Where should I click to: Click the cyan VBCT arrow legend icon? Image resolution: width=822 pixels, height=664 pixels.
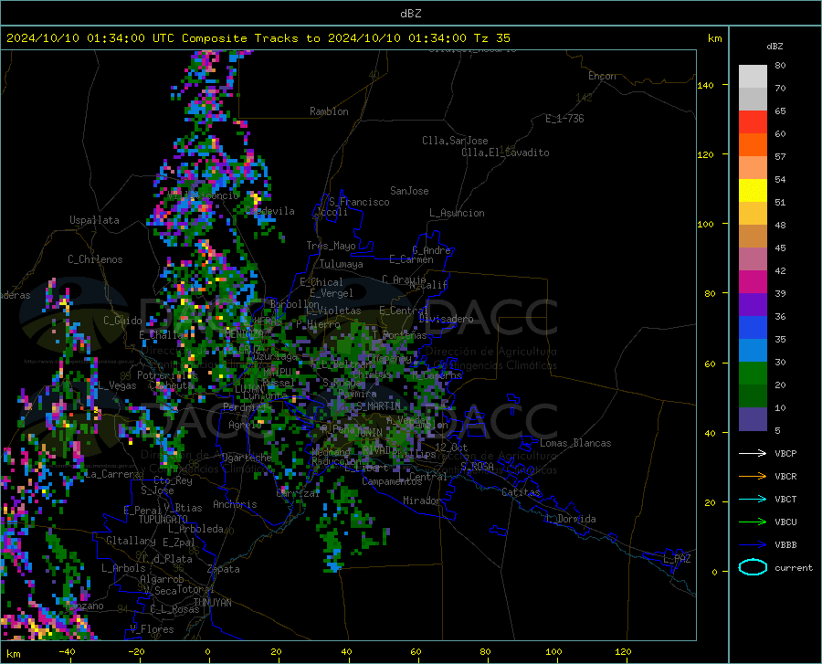click(753, 499)
